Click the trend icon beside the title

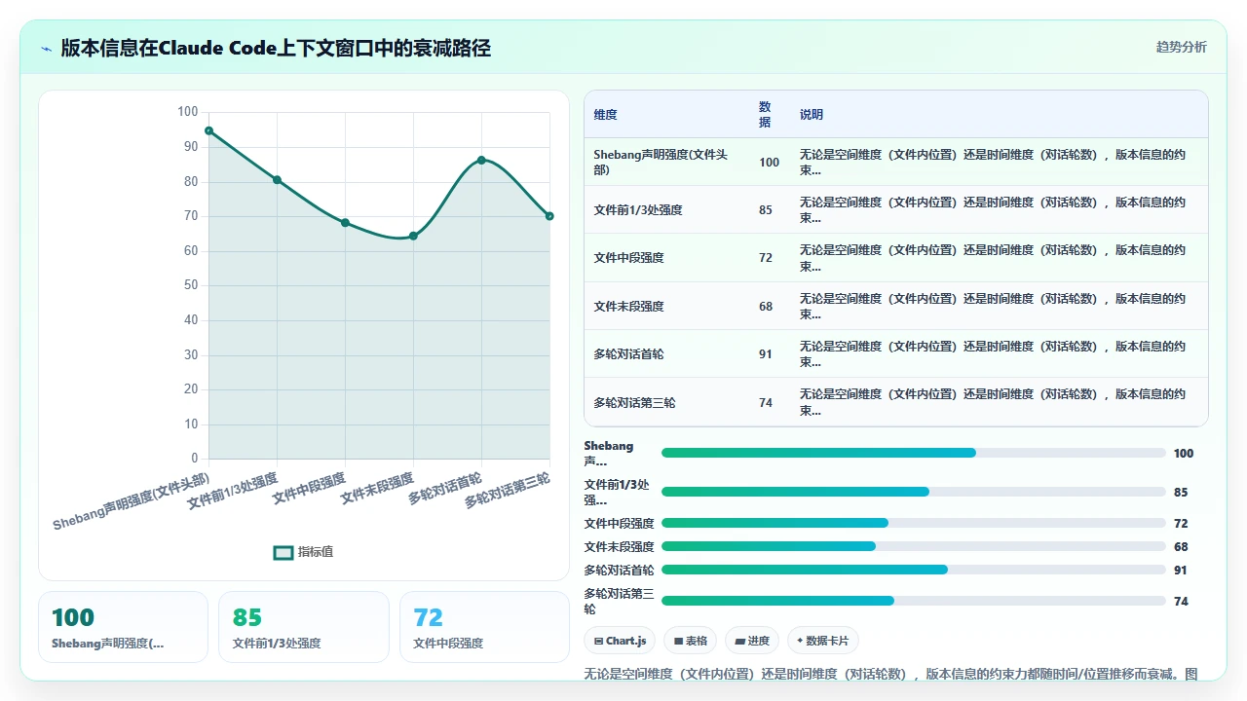click(x=46, y=49)
